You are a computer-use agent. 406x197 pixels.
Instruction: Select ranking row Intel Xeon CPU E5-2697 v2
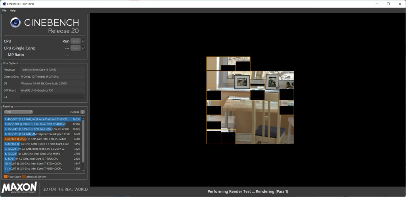tap(42, 149)
